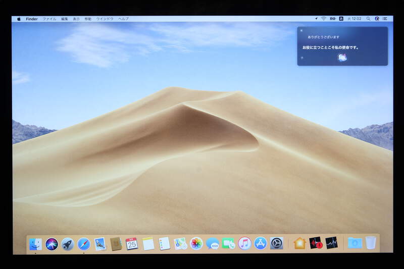Open the 表示 menu

click(x=76, y=19)
